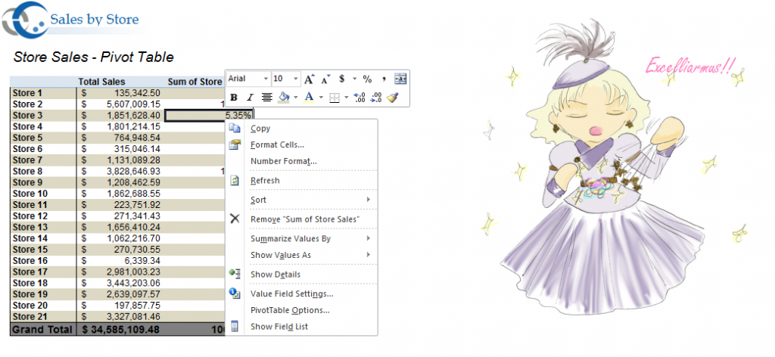Click PivotTable Options in the menu
The height and width of the screenshot is (357, 775).
click(289, 310)
